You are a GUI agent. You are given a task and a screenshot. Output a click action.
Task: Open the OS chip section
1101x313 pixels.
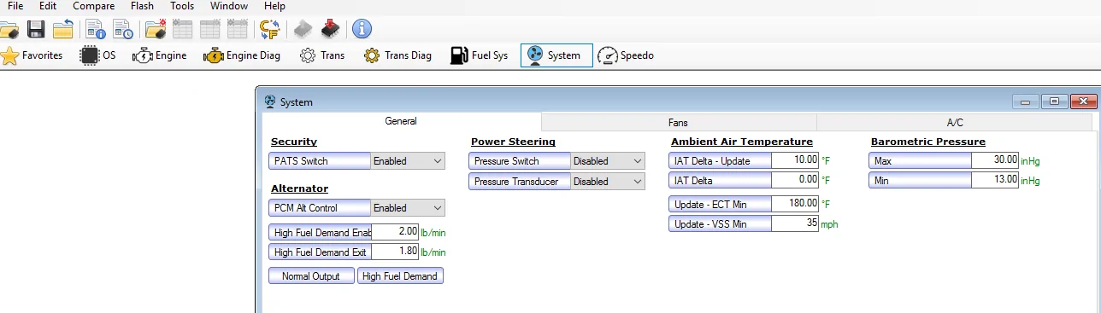pyautogui.click(x=97, y=55)
